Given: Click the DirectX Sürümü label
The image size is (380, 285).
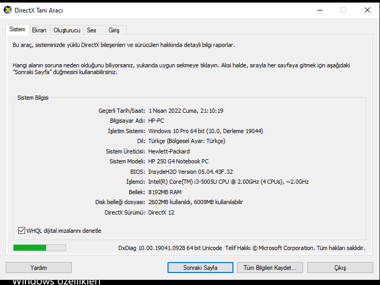Looking at the screenshot, I should point(125,212).
